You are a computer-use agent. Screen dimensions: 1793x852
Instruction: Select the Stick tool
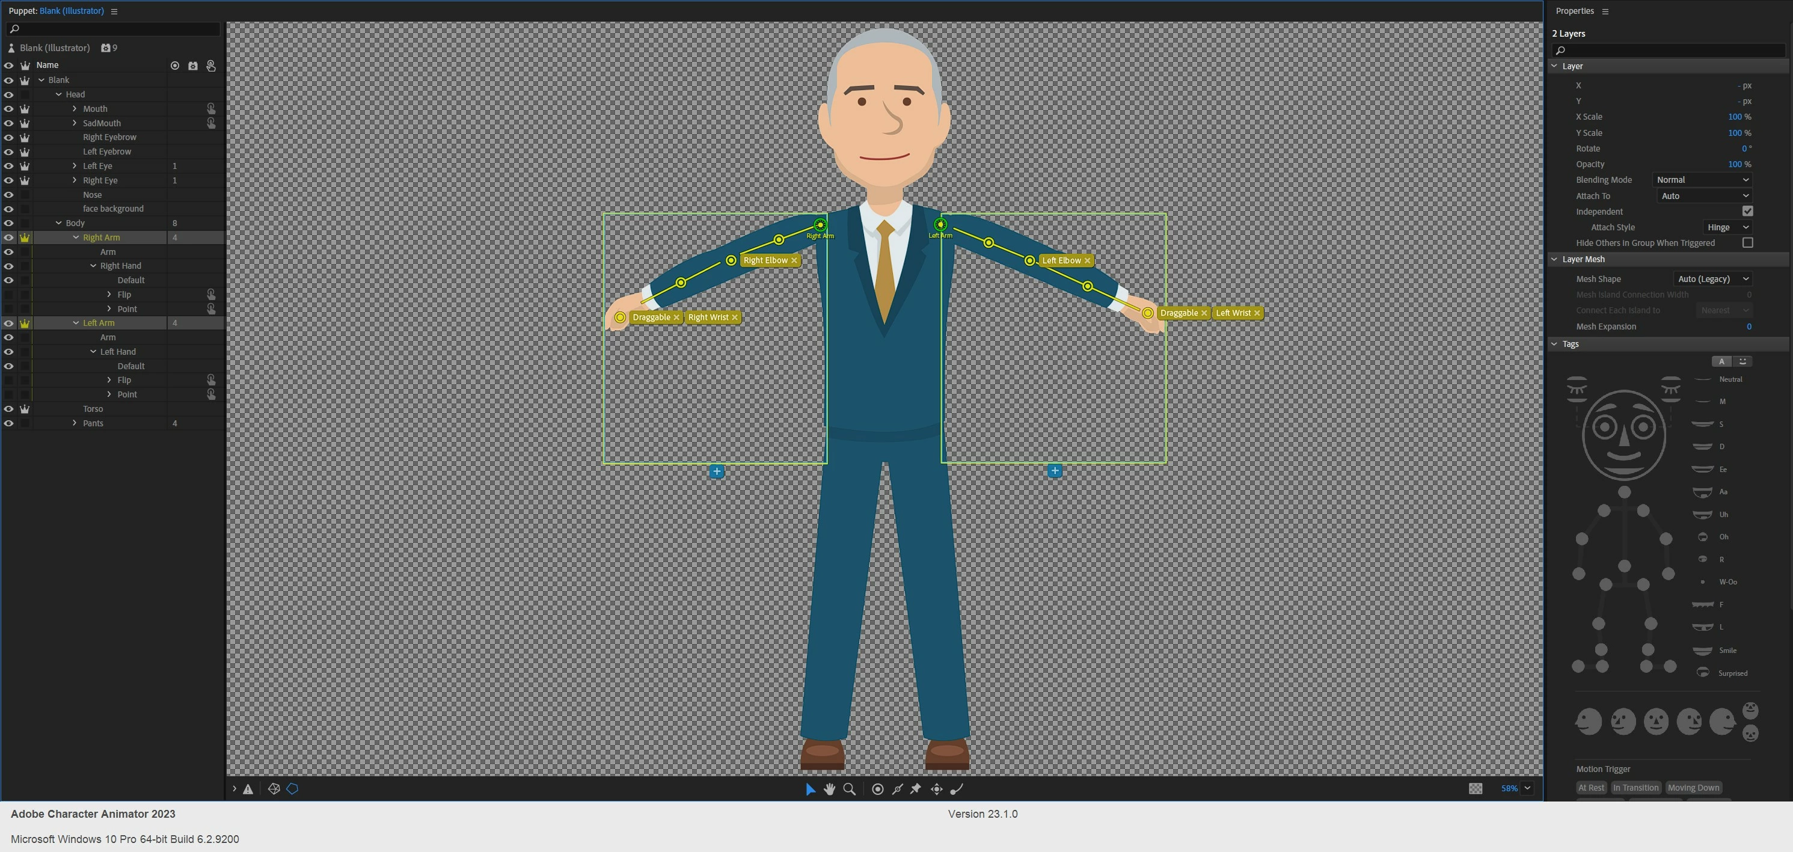point(897,789)
